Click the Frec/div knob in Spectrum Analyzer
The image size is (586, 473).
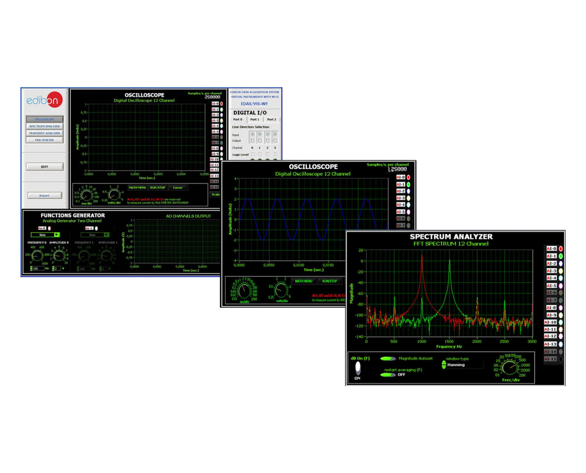(x=510, y=367)
